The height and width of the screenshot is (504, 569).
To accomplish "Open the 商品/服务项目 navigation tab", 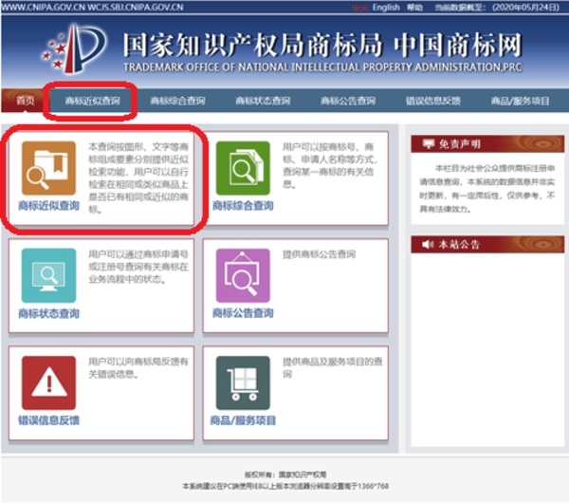I will tap(520, 101).
